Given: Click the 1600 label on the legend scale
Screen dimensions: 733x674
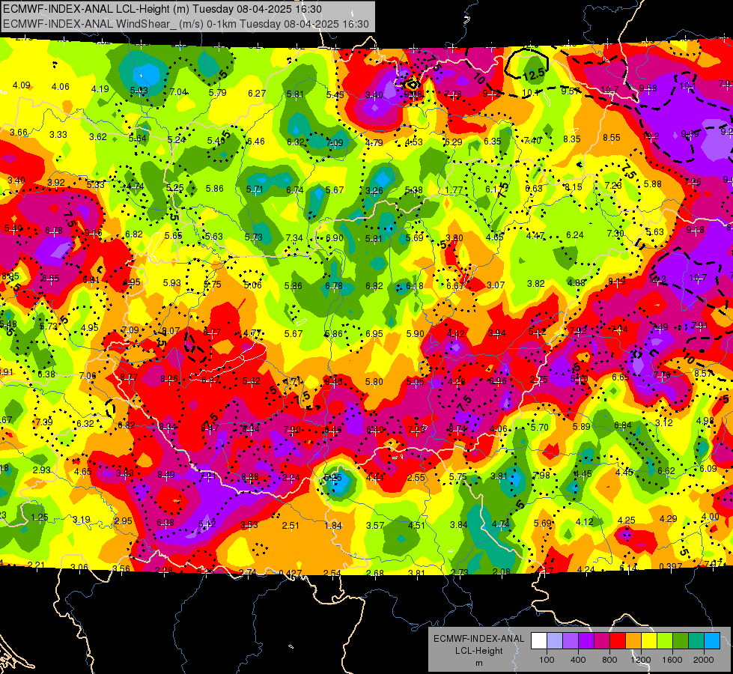Looking at the screenshot, I should tap(672, 660).
